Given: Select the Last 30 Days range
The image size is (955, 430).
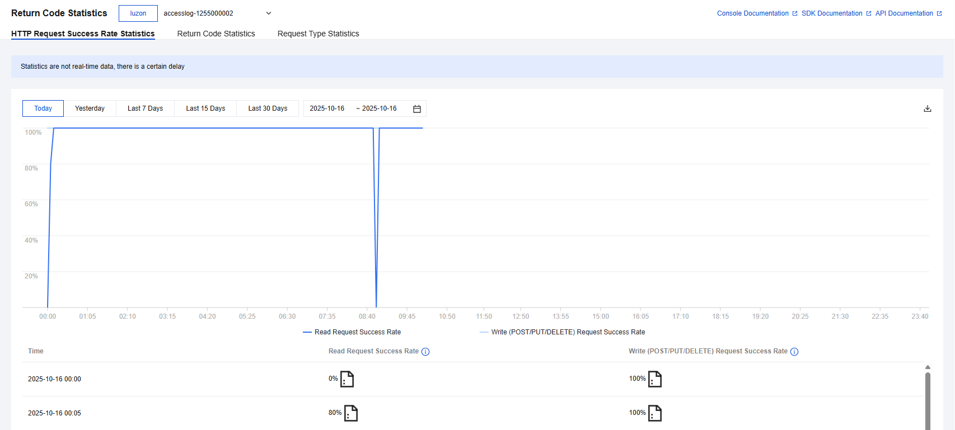Looking at the screenshot, I should pos(268,108).
